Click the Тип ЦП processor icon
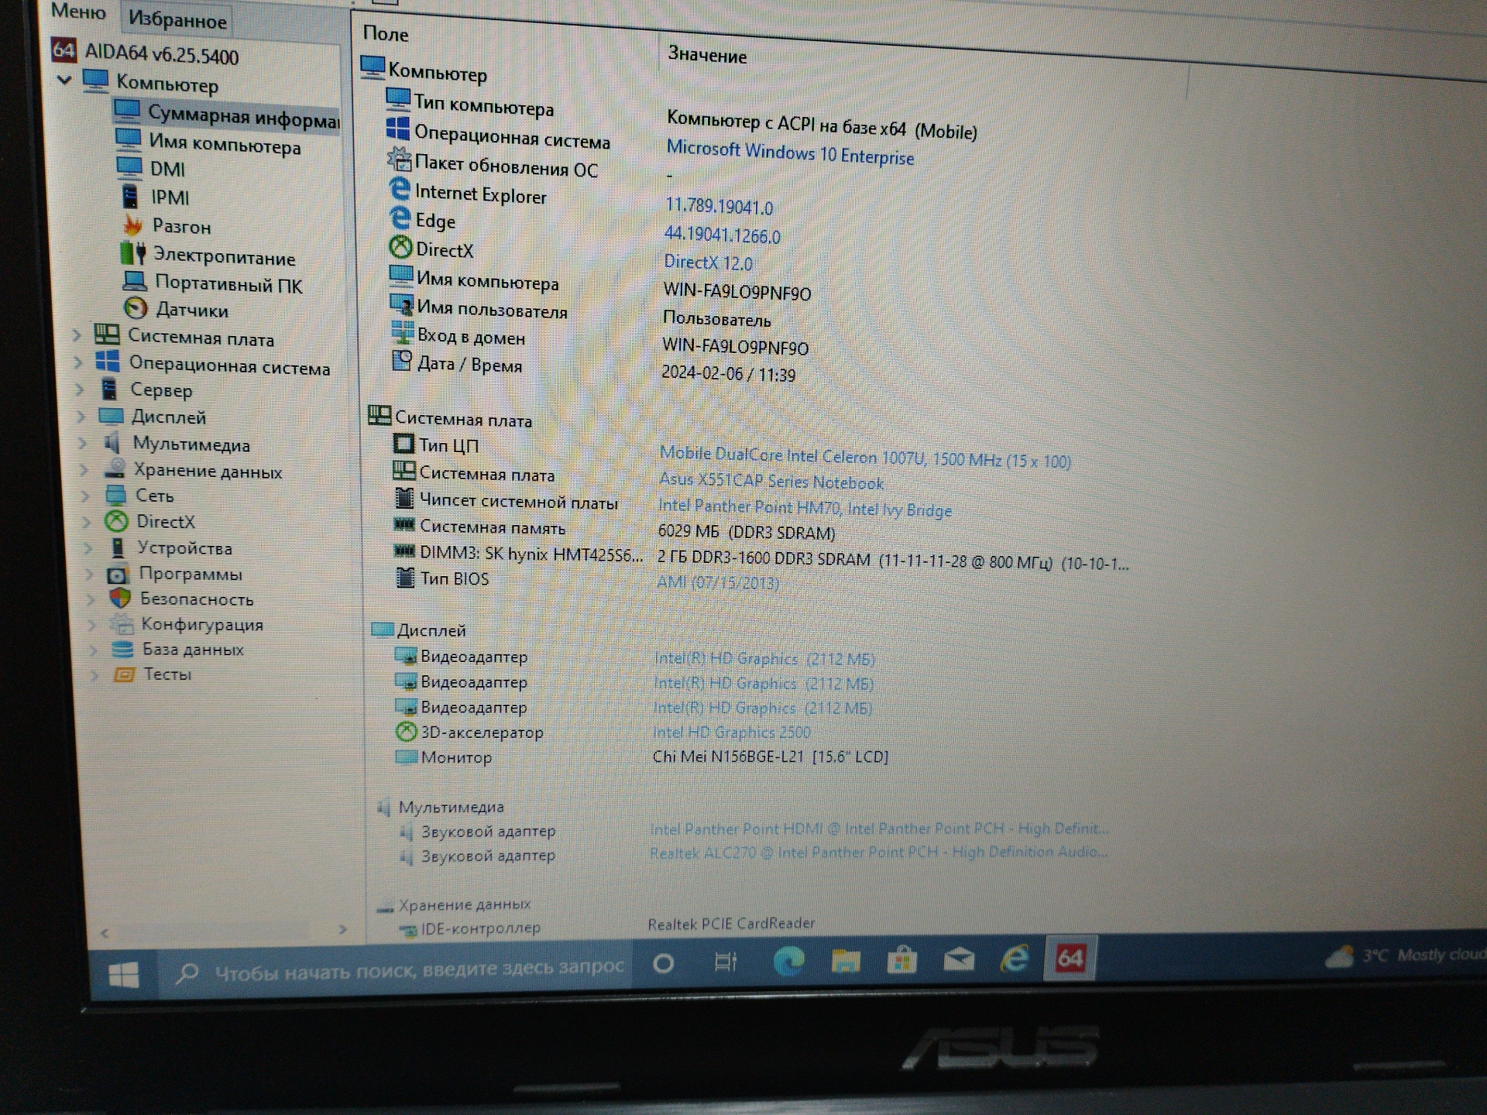The height and width of the screenshot is (1115, 1487). pyautogui.click(x=404, y=444)
